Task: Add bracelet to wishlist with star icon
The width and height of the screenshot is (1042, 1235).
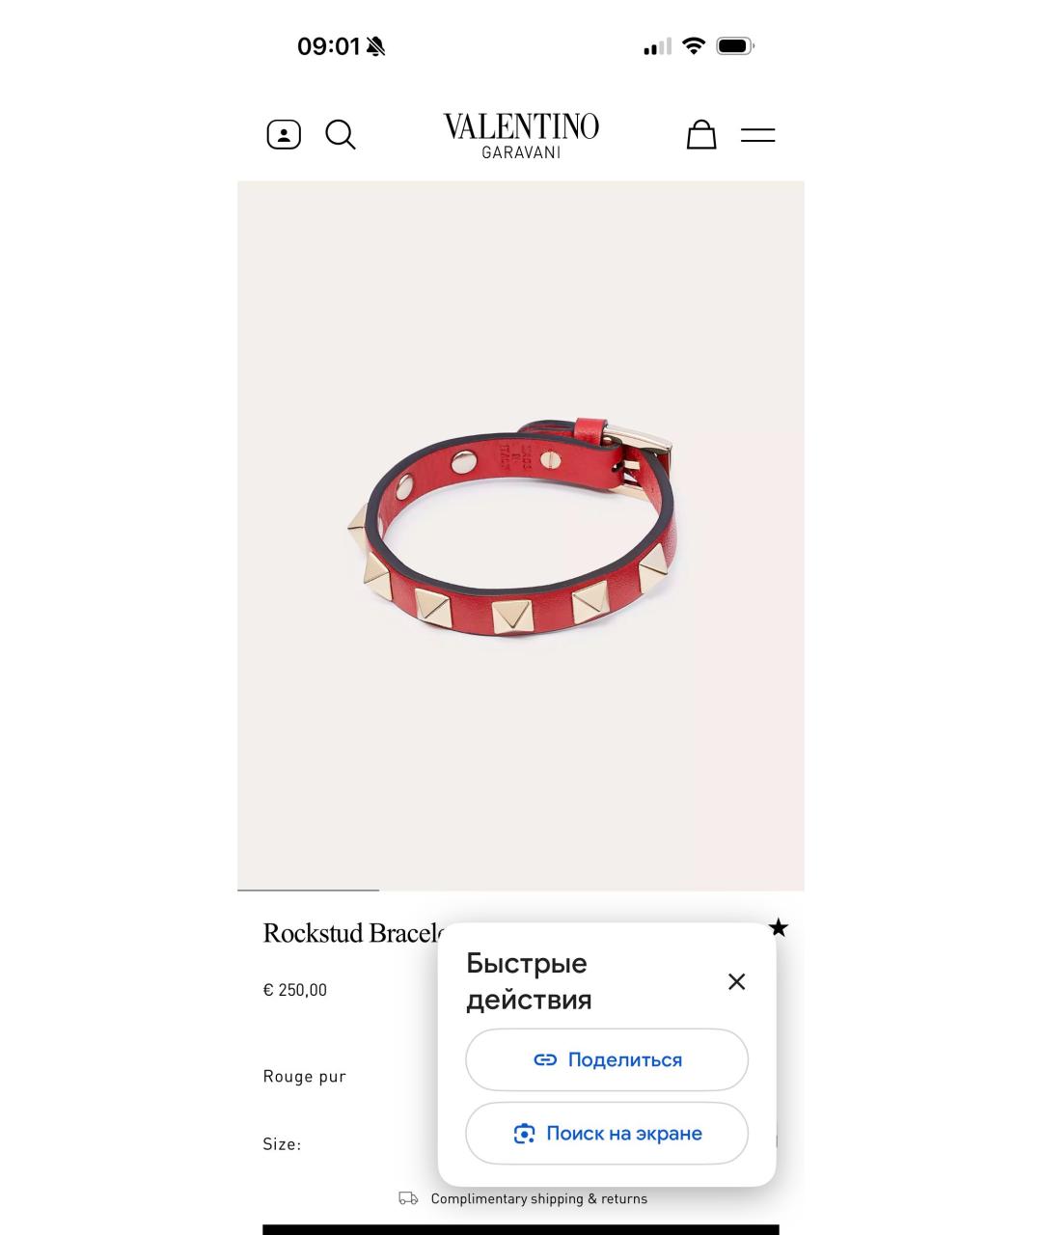Action: coord(779,928)
